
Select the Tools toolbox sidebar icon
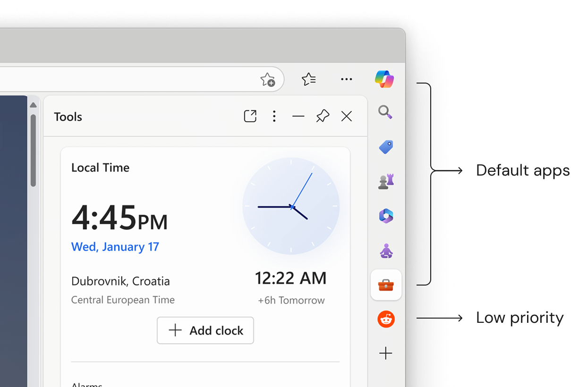386,285
